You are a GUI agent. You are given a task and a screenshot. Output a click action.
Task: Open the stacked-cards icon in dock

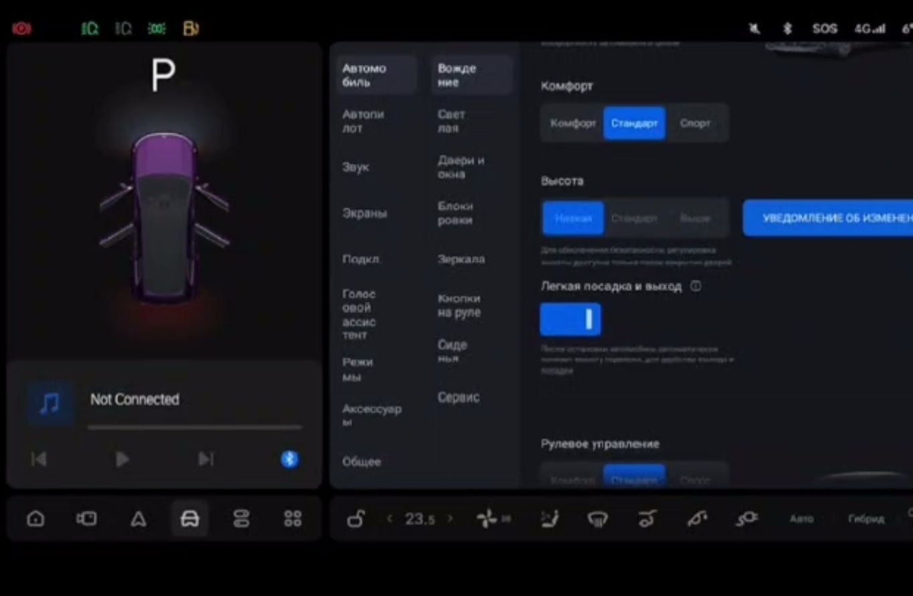pos(241,518)
